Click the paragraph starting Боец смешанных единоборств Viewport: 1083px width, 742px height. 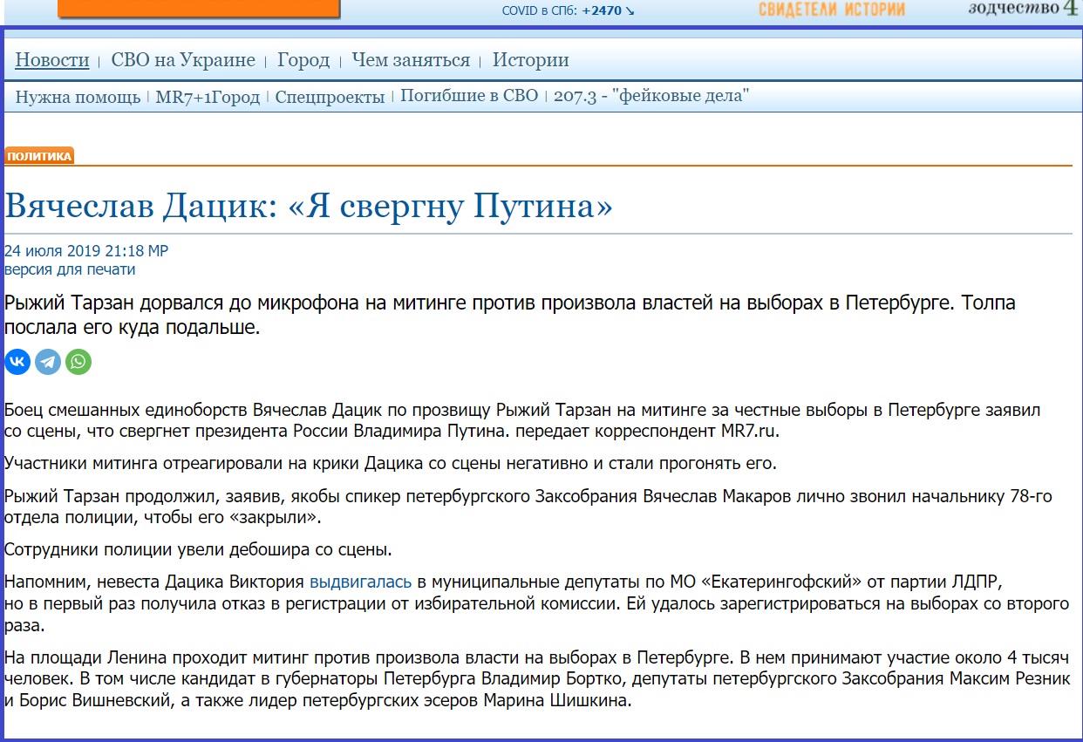pyautogui.click(x=522, y=420)
